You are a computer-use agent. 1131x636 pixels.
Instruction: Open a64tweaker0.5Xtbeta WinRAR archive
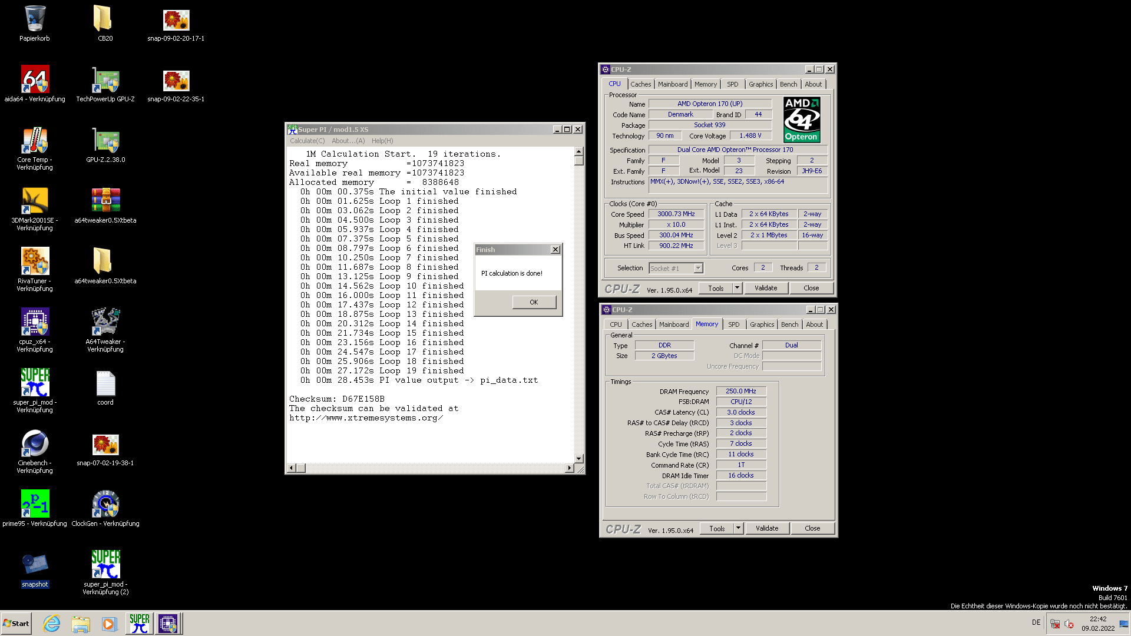point(105,205)
